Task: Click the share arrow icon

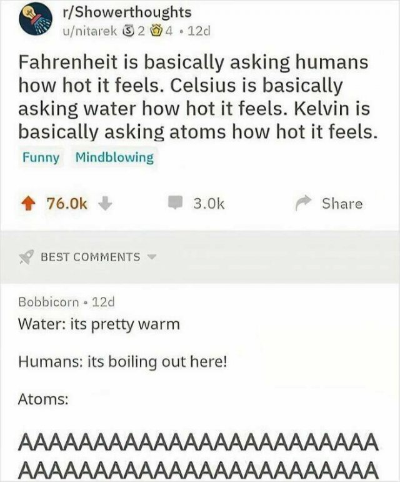Action: click(303, 204)
